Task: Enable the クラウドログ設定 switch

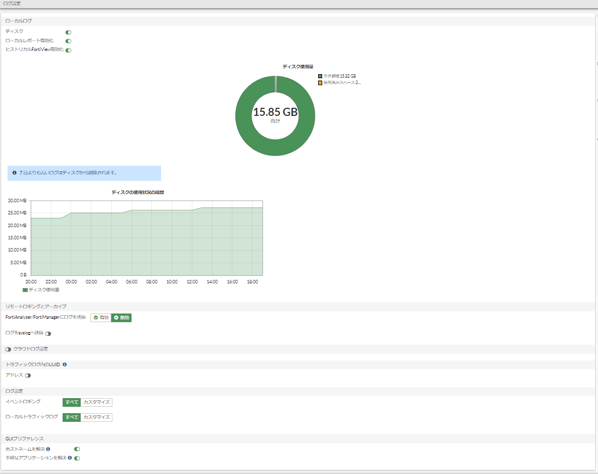Action: click(8, 349)
